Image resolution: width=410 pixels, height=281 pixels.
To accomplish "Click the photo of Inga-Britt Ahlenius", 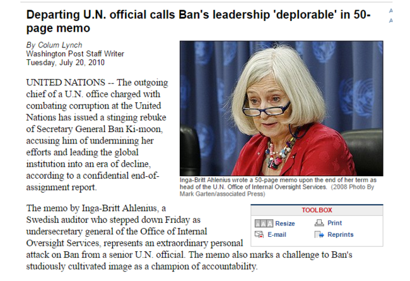I will click(281, 108).
